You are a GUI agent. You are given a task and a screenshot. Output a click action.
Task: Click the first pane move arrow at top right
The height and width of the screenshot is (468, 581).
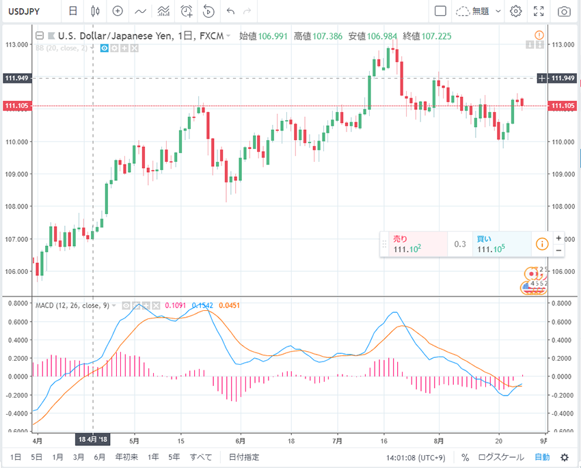[530, 45]
